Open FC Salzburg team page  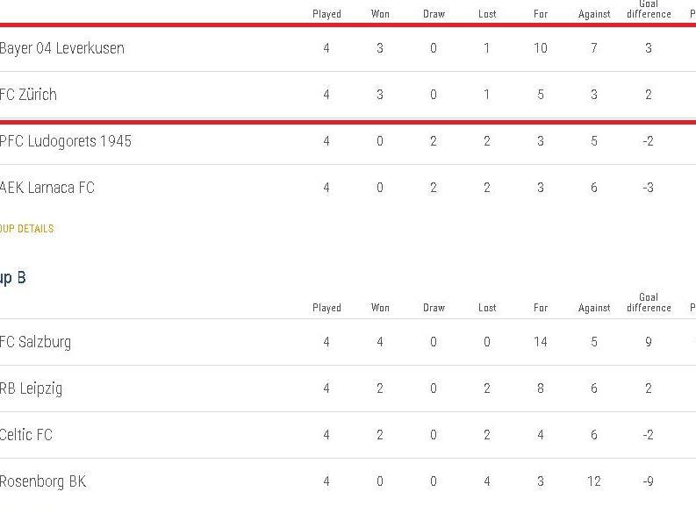pos(35,342)
